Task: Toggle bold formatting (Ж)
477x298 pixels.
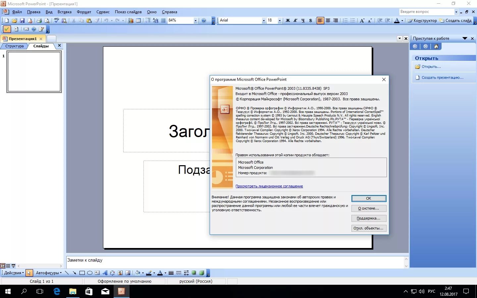Action: [x=288, y=21]
